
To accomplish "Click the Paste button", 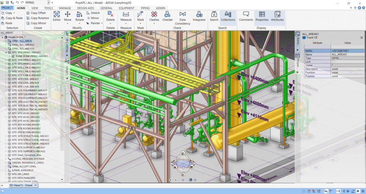I will 7,23.
